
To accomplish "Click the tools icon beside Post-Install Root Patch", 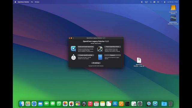I will coord(100,49).
